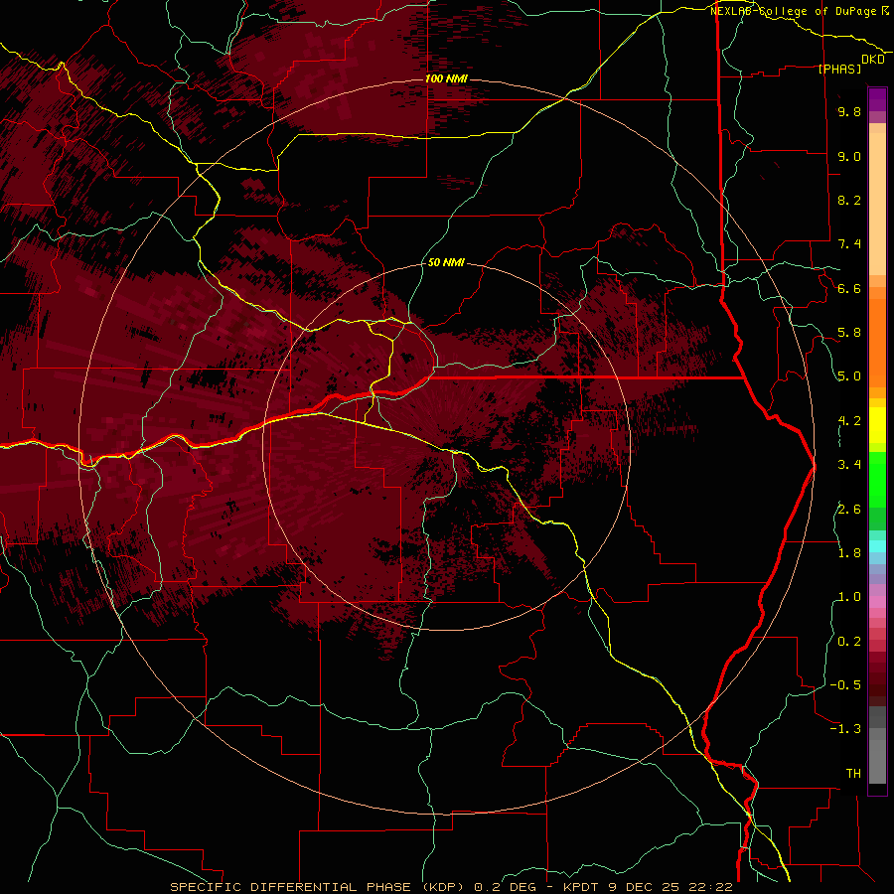Screen dimensions: 894x894
Task: Click the 6.6 scale label
Action: pyautogui.click(x=849, y=288)
